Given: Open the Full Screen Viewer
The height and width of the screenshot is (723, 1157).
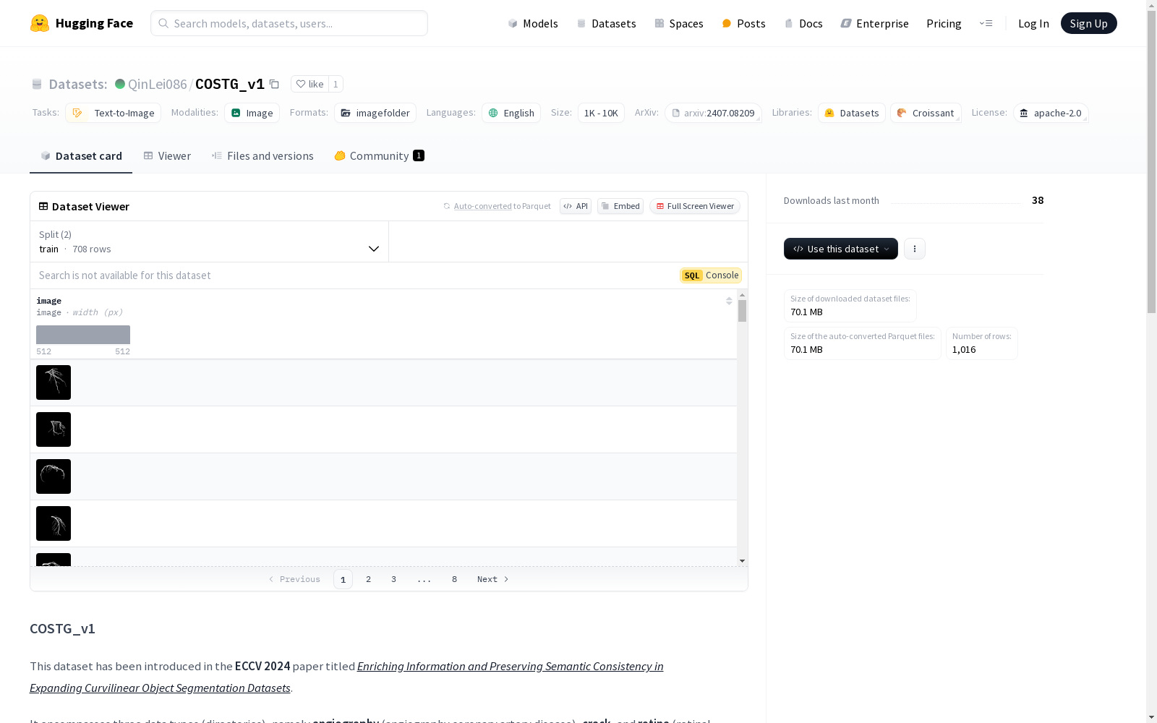Looking at the screenshot, I should 694,206.
